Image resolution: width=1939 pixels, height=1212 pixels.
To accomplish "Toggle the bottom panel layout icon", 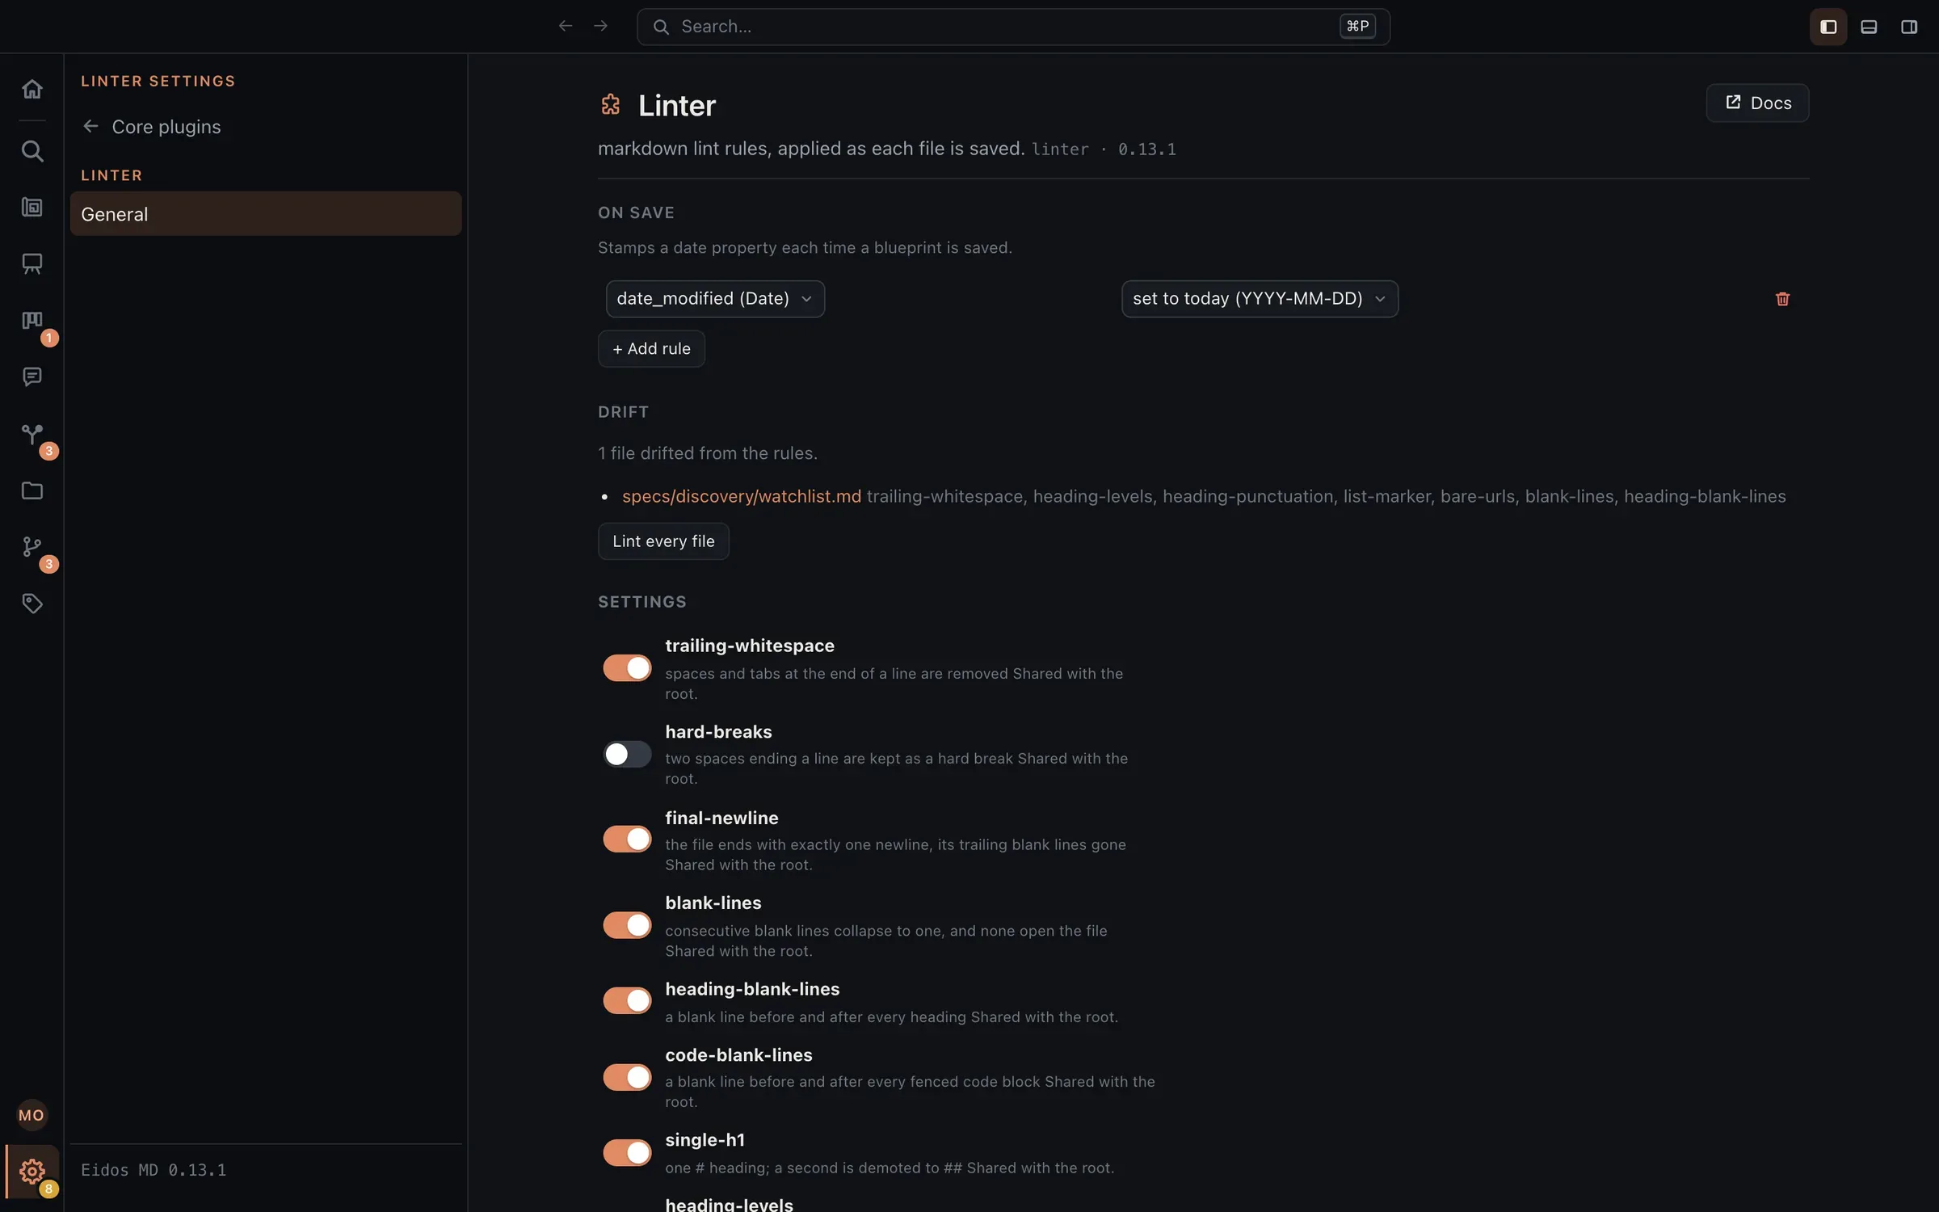I will (1869, 27).
